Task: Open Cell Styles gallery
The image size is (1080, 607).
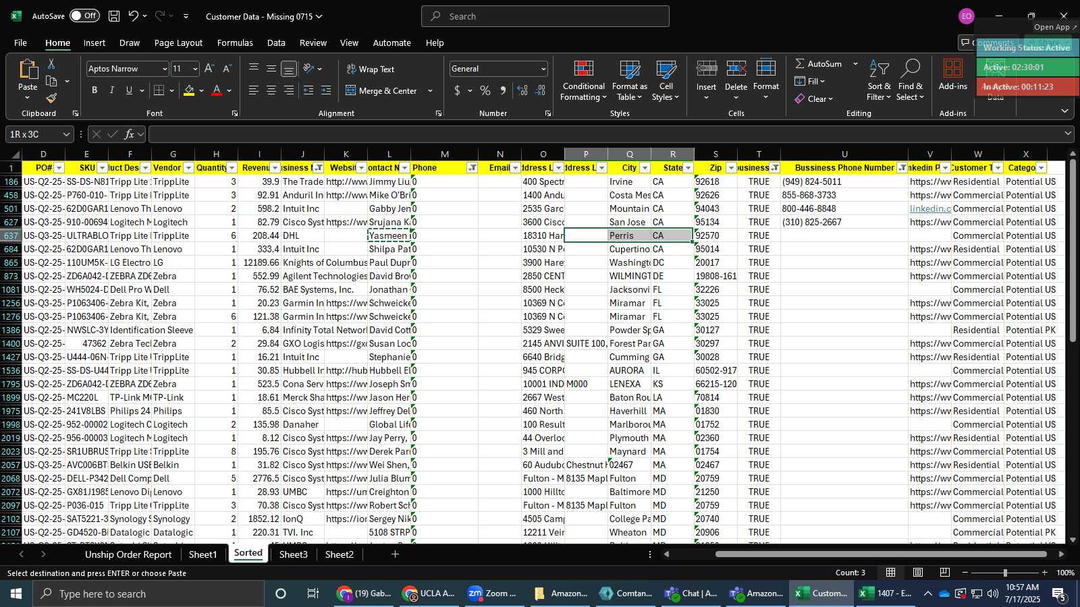Action: (x=666, y=81)
